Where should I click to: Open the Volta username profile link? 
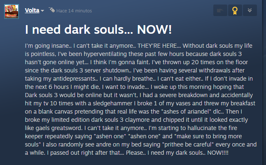click(x=32, y=9)
